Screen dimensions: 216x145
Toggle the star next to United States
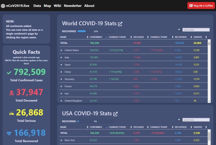(x=61, y=50)
